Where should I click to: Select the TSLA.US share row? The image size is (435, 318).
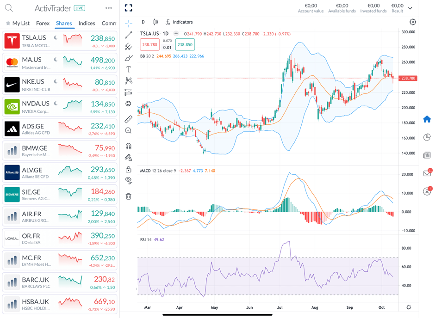[60, 41]
